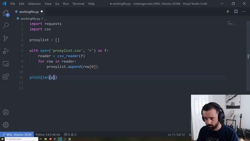
Task: Click 'proxylist' variable on line 4
Action: pos(39,40)
